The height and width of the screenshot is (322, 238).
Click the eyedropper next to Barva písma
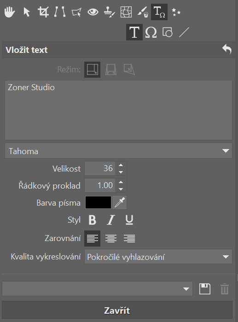[x=120, y=202]
